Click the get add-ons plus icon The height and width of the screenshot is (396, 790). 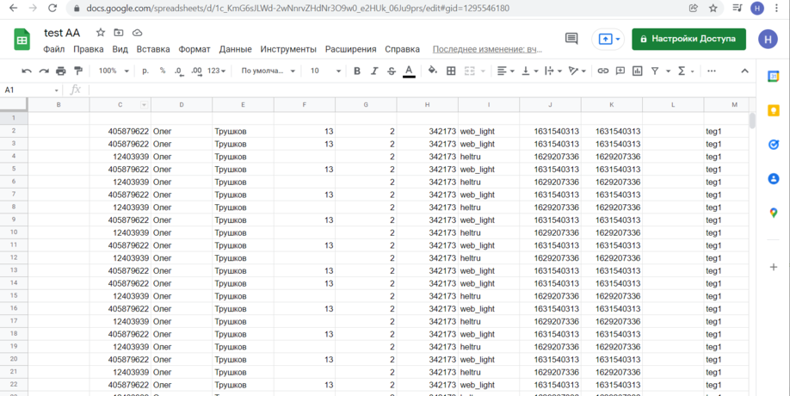(774, 267)
